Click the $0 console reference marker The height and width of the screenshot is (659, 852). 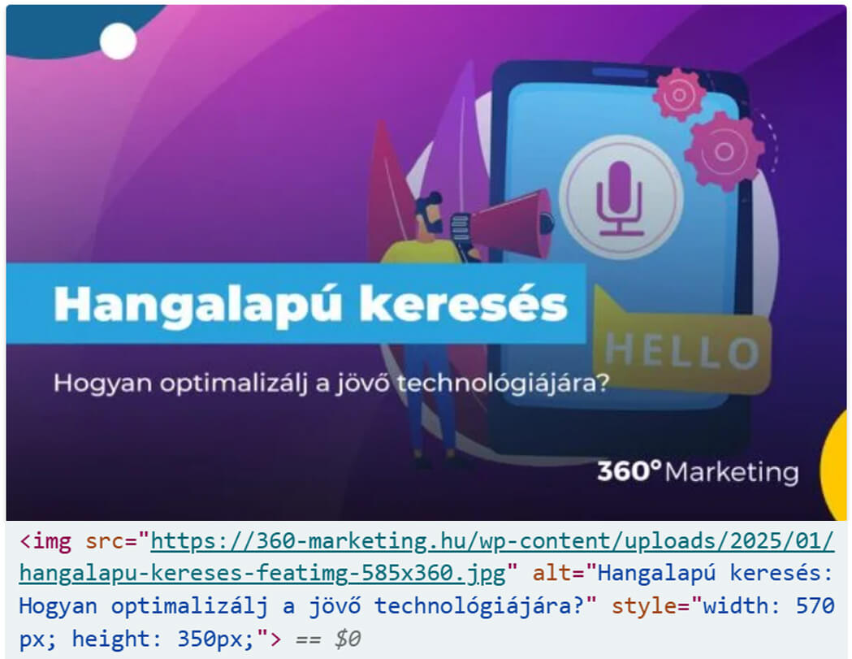point(348,639)
